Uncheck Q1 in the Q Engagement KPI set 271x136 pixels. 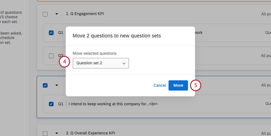tap(51, 33)
